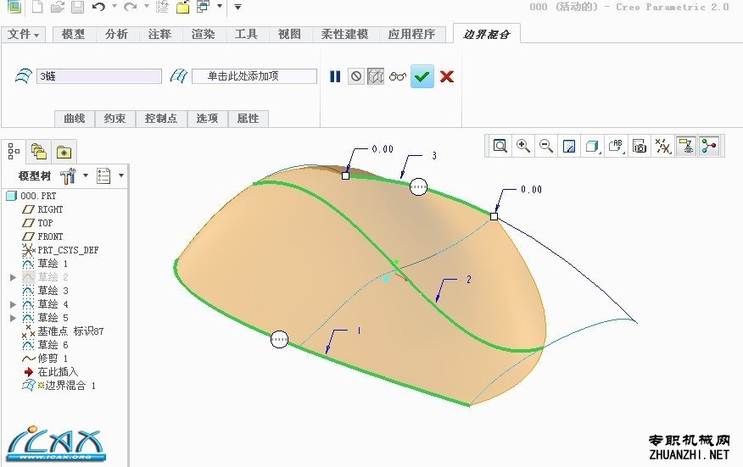Switch to the model tree navigator tab

(14, 152)
